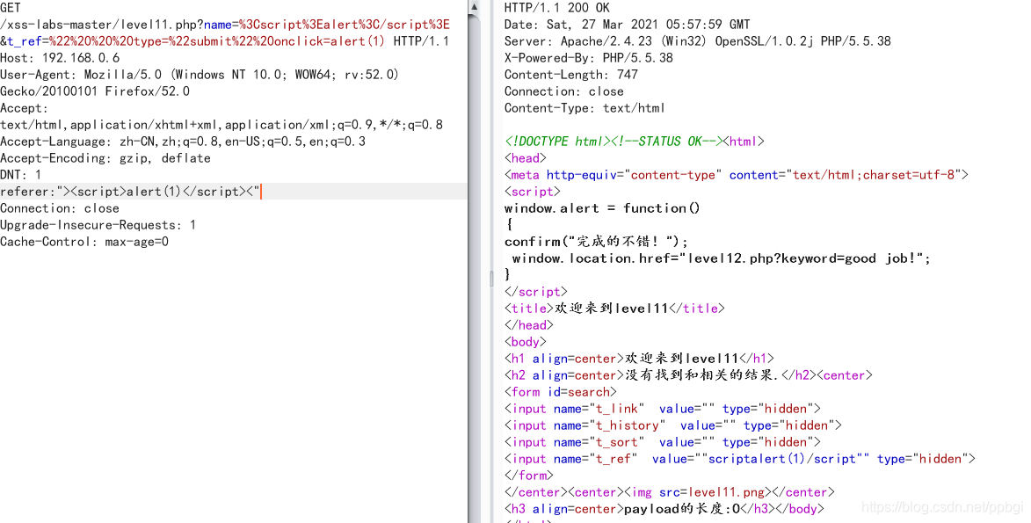Click the input name="t_history" line

pyautogui.click(x=673, y=425)
